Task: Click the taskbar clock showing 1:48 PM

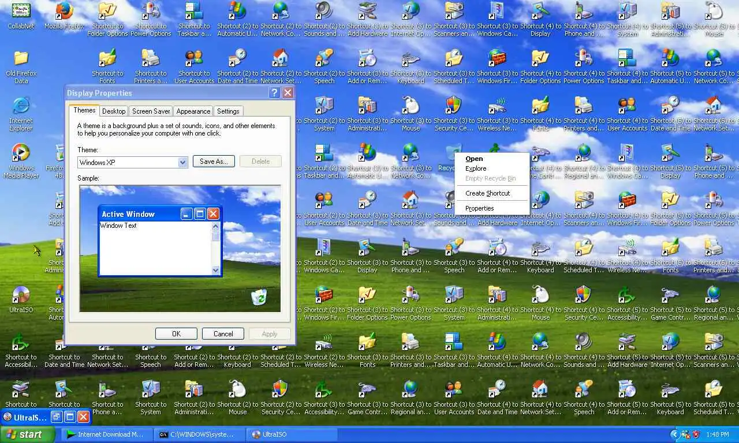Action: pyautogui.click(x=717, y=434)
